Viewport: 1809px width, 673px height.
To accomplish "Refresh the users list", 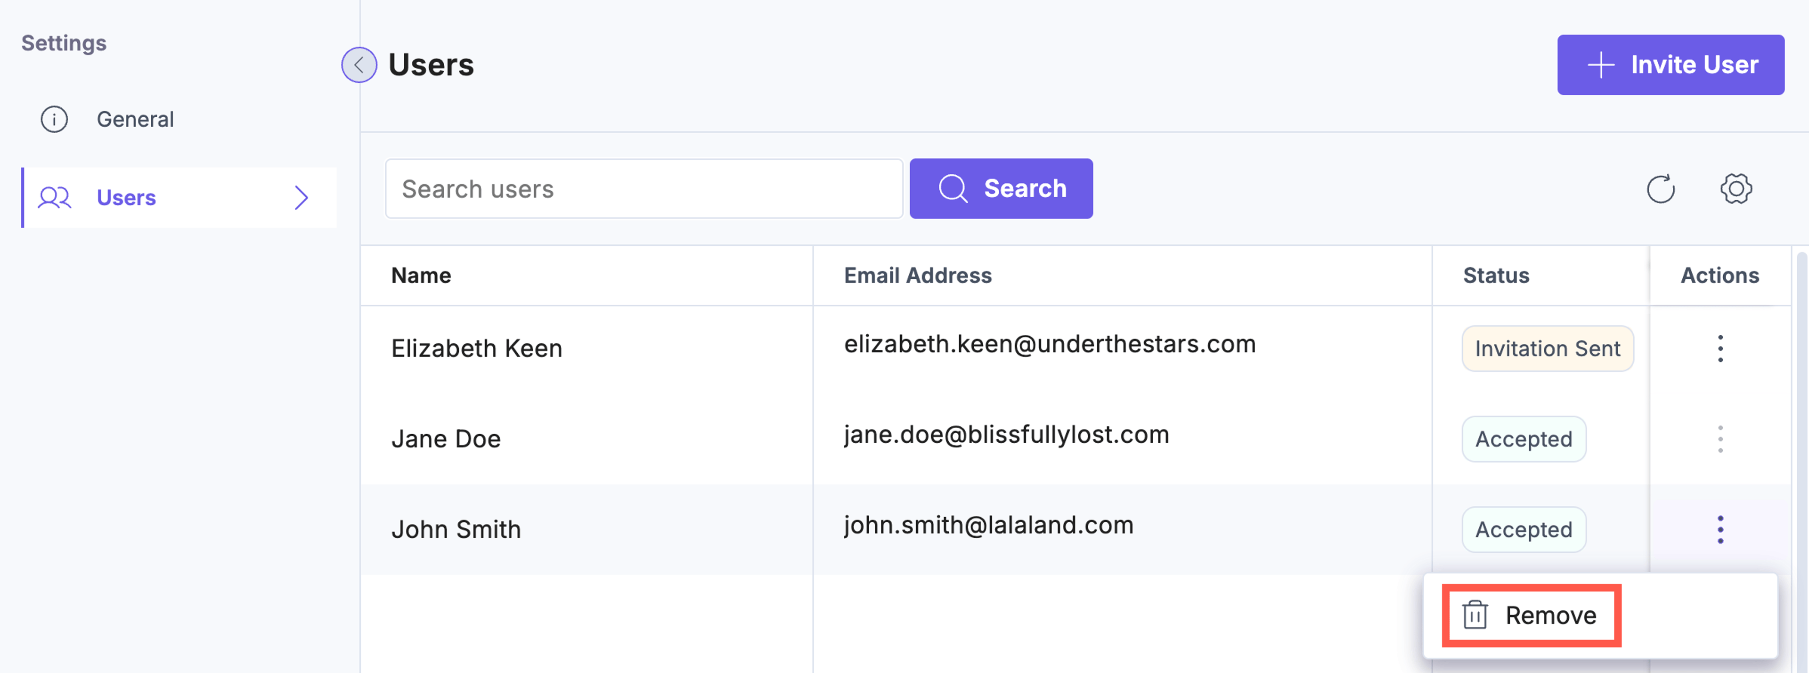I will (x=1661, y=189).
